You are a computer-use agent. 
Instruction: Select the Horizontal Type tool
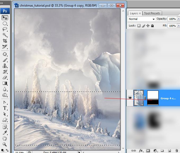pyautogui.click(x=5, y=108)
